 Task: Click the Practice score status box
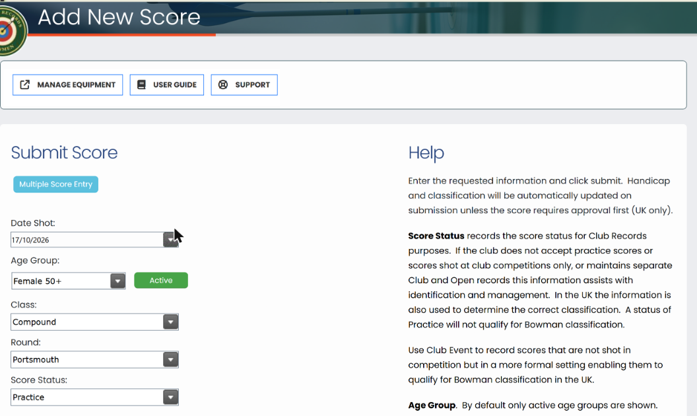(94, 397)
